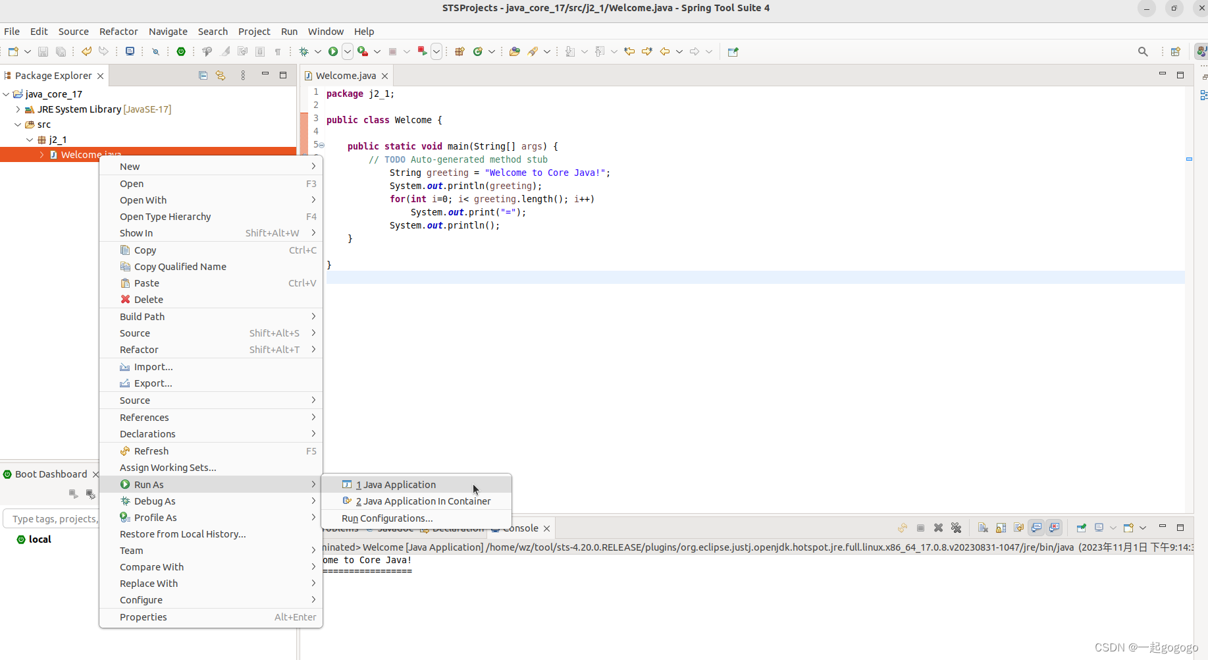The width and height of the screenshot is (1208, 660).
Task: Fold line 5 using the collapse marker
Action: click(x=321, y=144)
